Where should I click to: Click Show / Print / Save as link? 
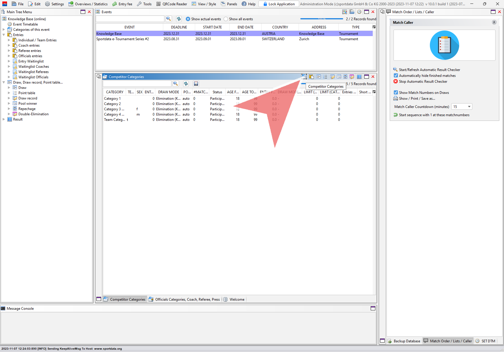[x=417, y=99]
